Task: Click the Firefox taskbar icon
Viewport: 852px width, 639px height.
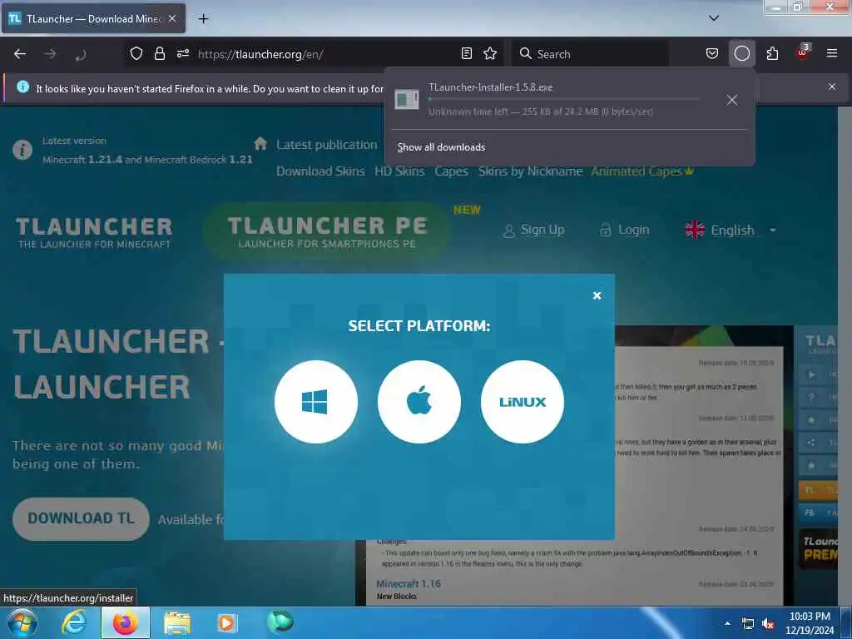Action: point(126,622)
